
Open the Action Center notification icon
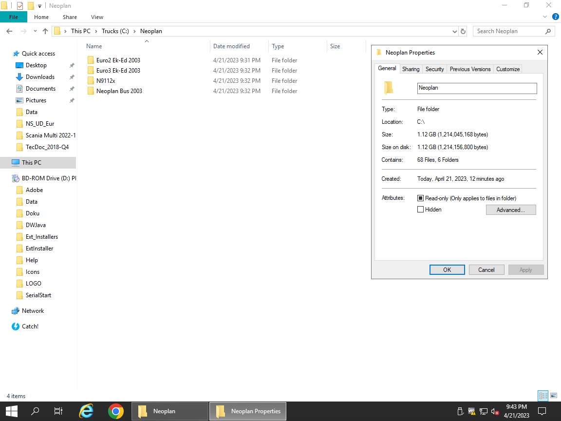(542, 411)
